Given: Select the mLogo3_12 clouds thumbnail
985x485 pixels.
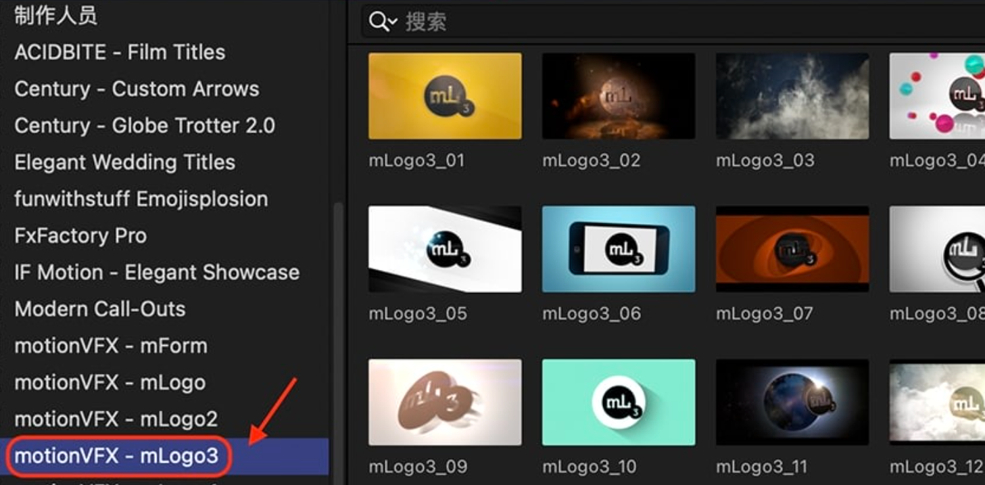Looking at the screenshot, I should [x=937, y=402].
